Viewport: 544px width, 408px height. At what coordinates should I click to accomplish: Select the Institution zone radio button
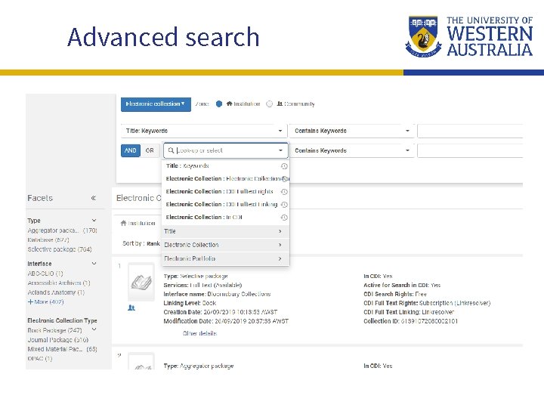point(219,104)
